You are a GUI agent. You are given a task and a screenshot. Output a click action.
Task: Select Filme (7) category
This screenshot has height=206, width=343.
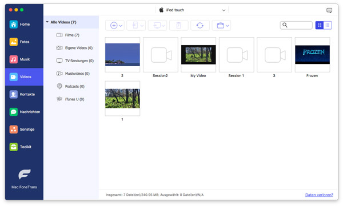coord(71,35)
